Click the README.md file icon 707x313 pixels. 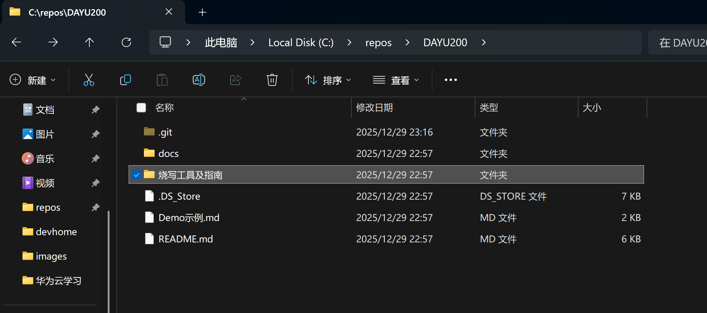click(149, 239)
